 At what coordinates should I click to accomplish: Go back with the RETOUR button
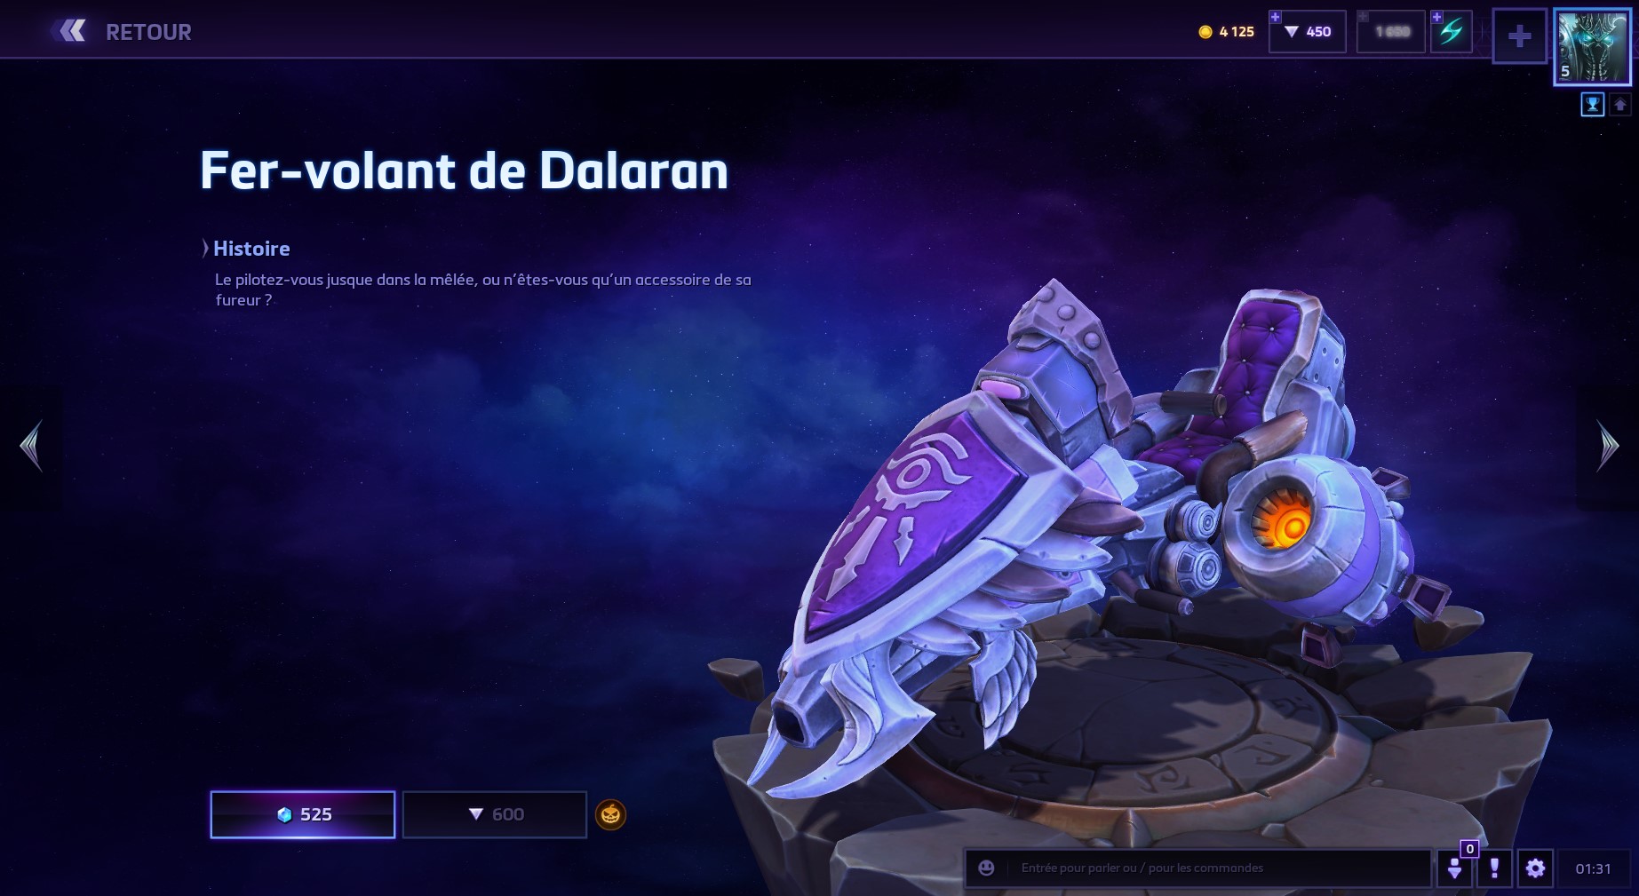(123, 32)
